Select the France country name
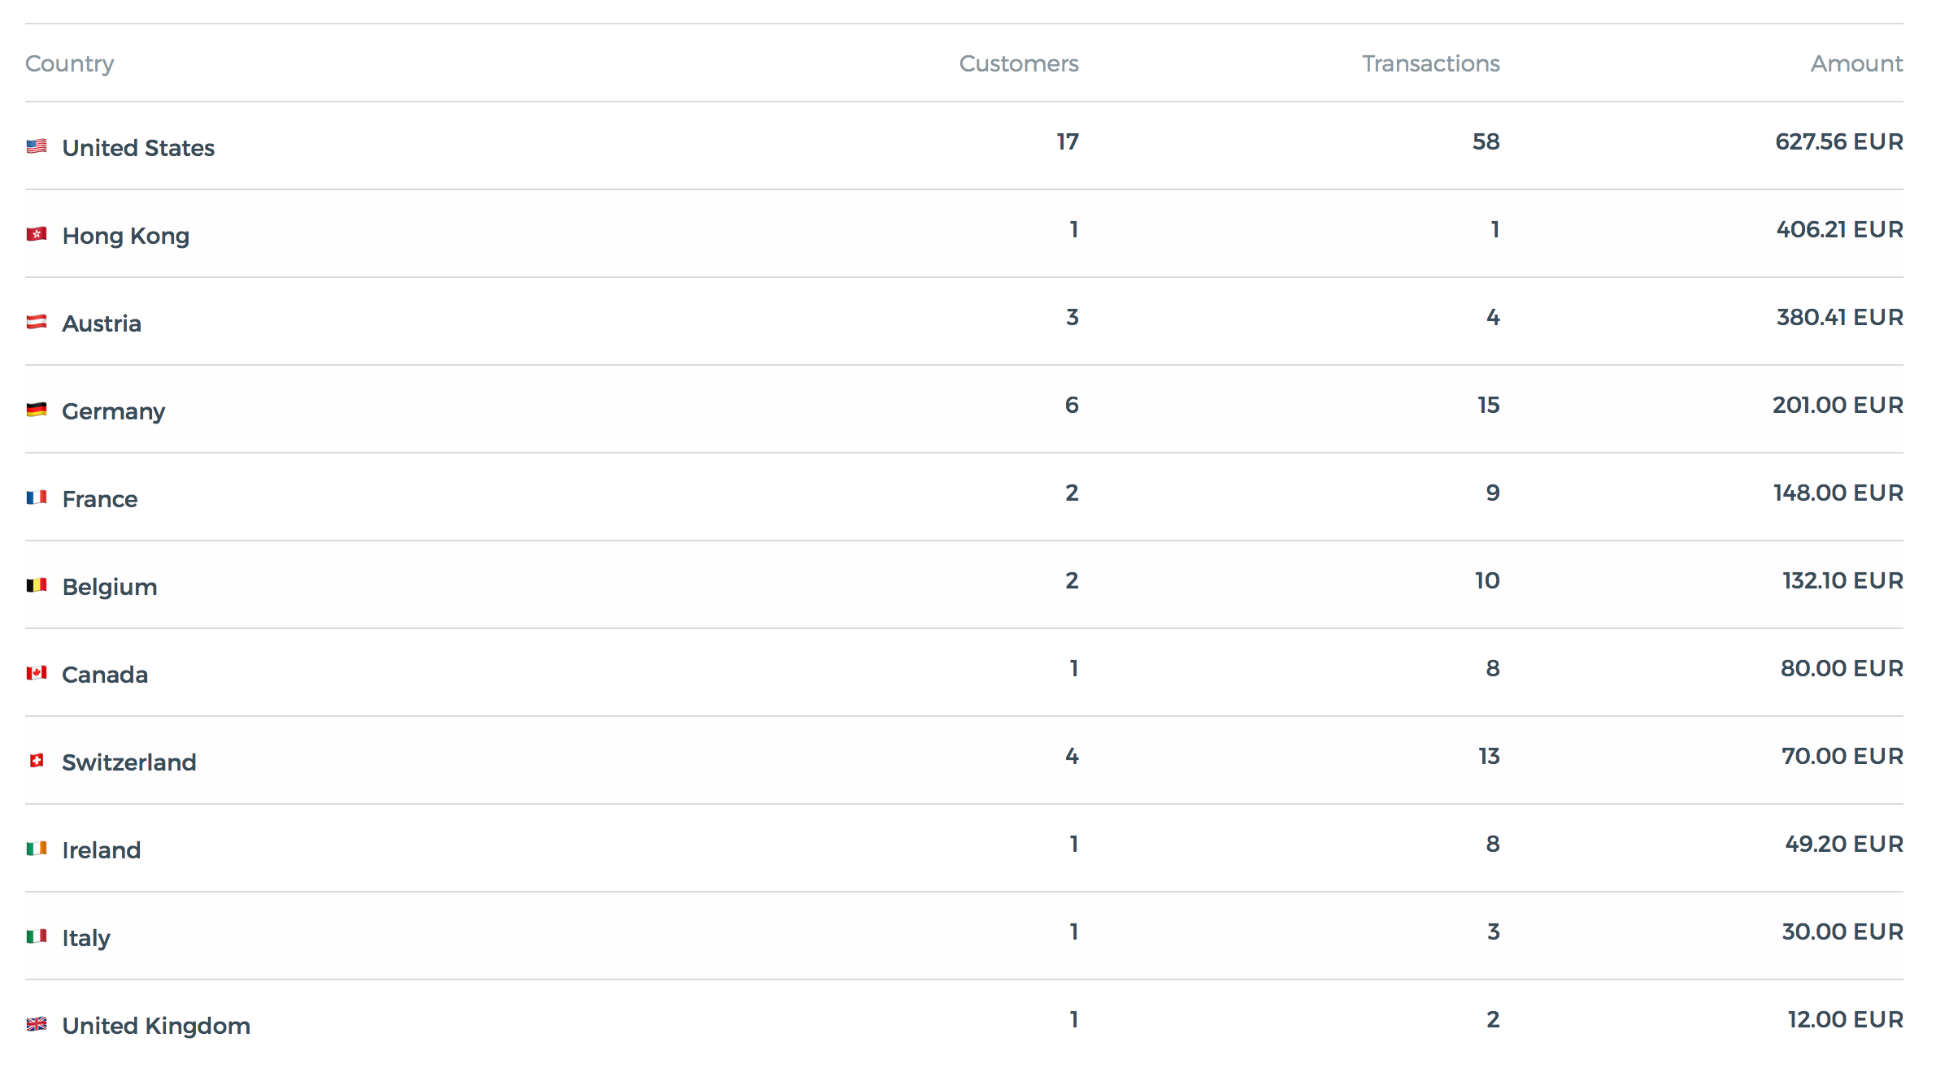1936x1077 pixels. click(100, 499)
